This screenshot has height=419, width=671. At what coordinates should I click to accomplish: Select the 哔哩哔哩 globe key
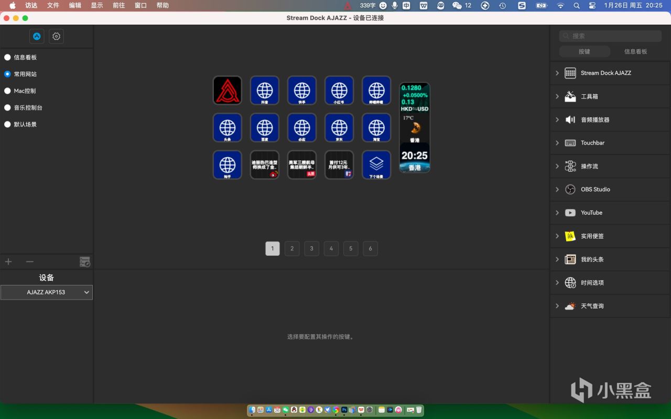376,90
